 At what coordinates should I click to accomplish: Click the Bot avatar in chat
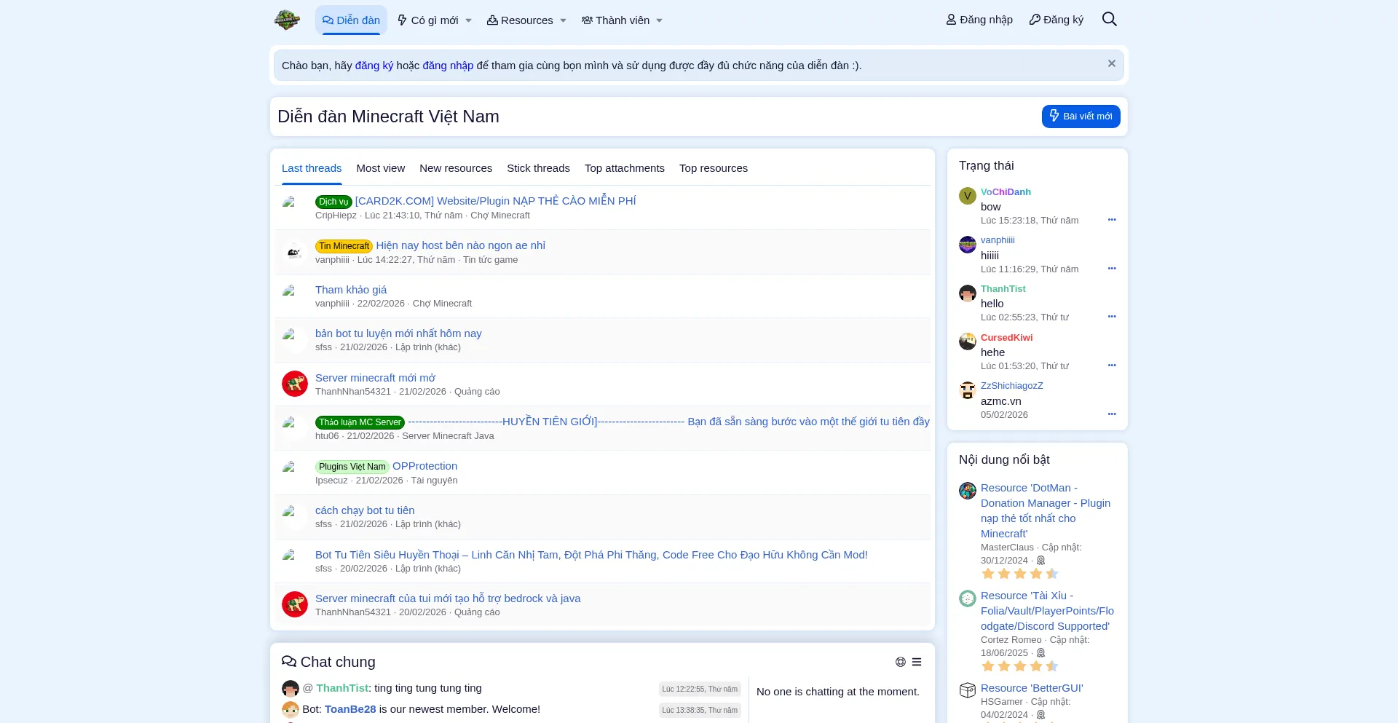pyautogui.click(x=291, y=709)
